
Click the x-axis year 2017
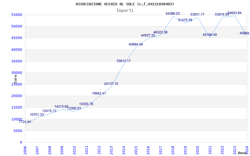click(x=161, y=150)
